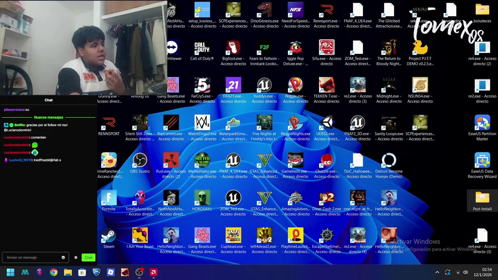
Task: Open Silent Still 2.exe shortcut
Action: (140, 128)
